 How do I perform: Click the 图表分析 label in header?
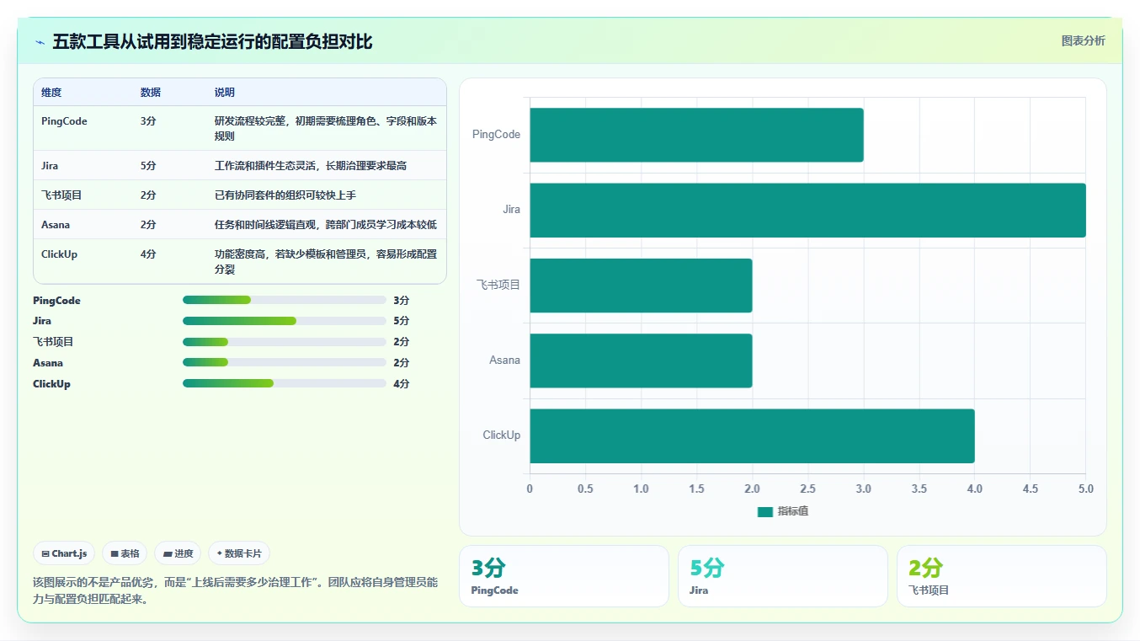(1083, 40)
